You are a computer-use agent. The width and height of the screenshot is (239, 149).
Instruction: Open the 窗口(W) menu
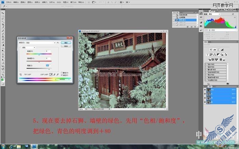[x=73, y=2]
